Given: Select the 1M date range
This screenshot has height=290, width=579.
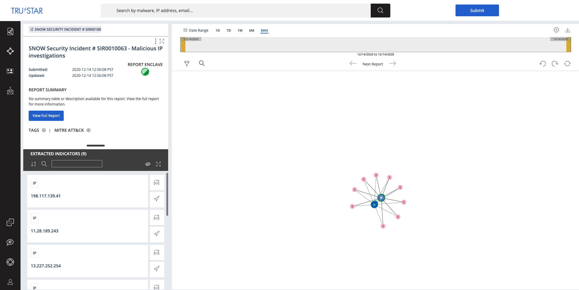Looking at the screenshot, I should (x=240, y=30).
